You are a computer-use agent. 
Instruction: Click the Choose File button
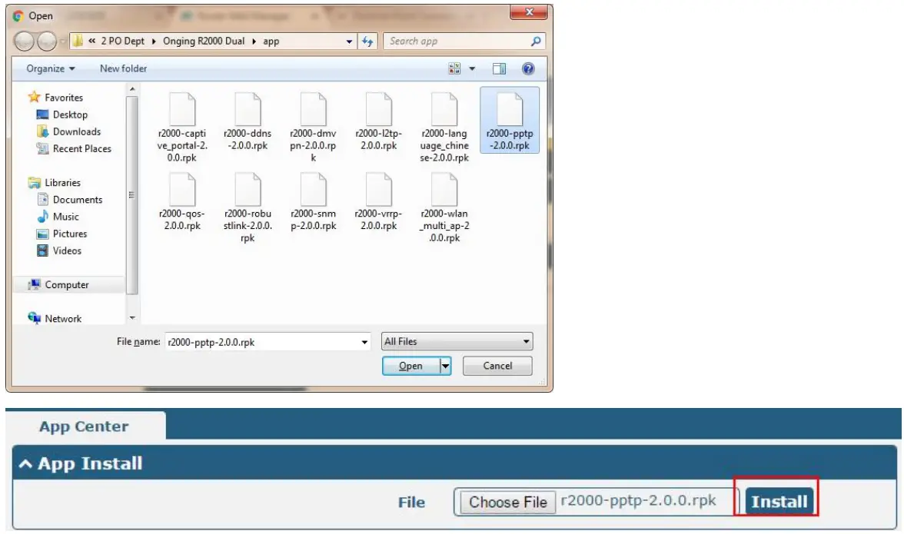(507, 500)
